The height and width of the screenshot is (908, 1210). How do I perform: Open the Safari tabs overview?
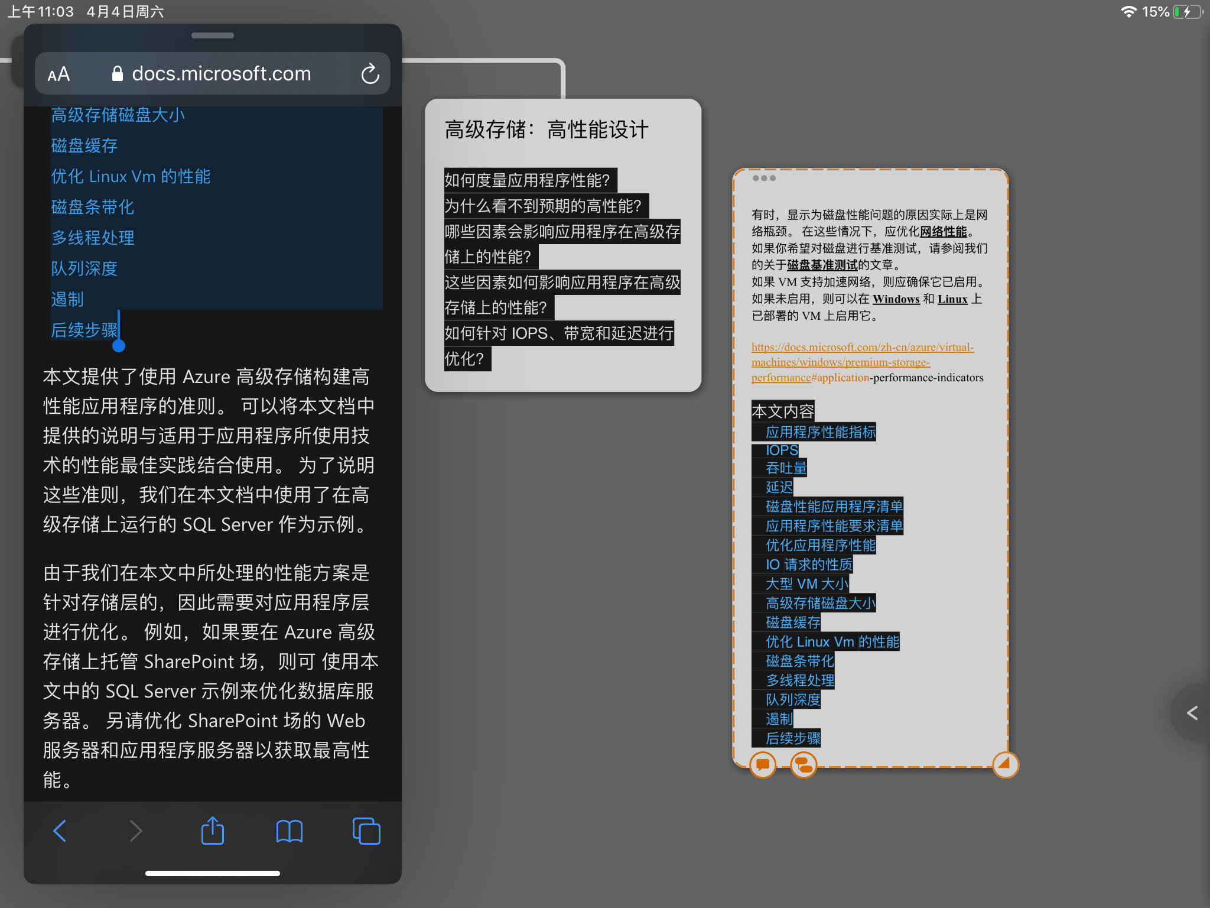(x=366, y=831)
